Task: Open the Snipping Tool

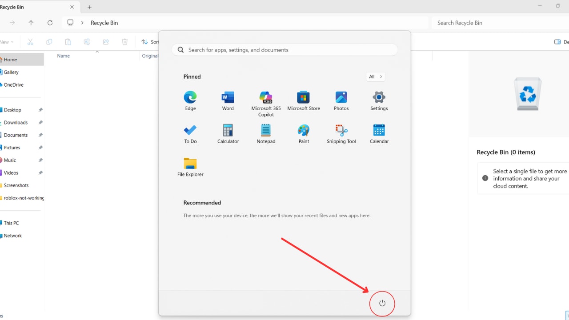Action: click(x=341, y=134)
